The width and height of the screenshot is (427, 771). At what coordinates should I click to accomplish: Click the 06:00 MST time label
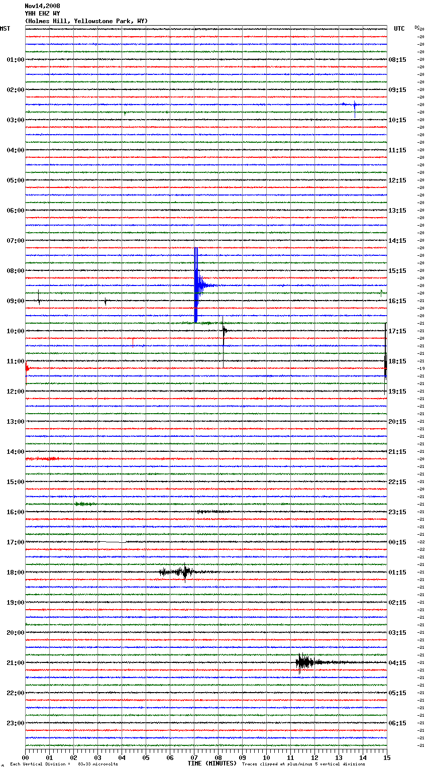[16, 211]
